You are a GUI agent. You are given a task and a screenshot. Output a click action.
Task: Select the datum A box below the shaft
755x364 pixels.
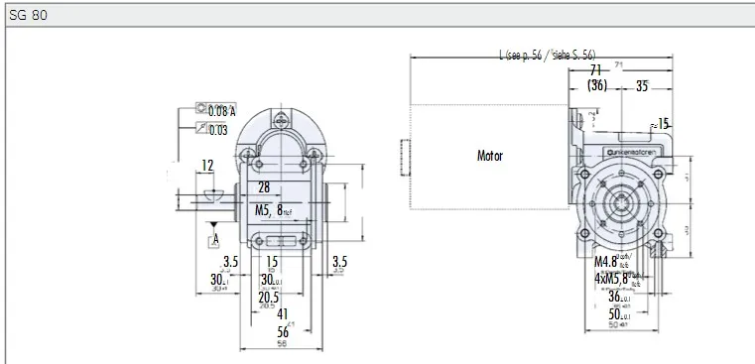[x=213, y=240]
